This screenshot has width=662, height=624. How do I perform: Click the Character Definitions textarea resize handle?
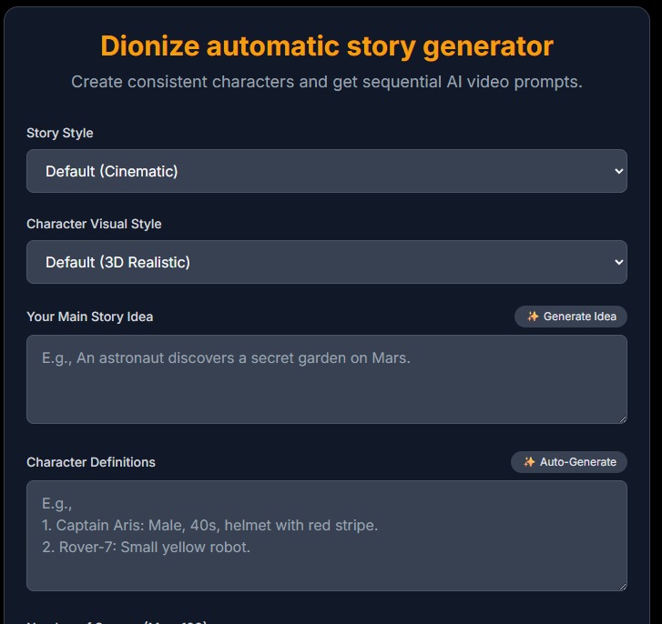click(622, 586)
